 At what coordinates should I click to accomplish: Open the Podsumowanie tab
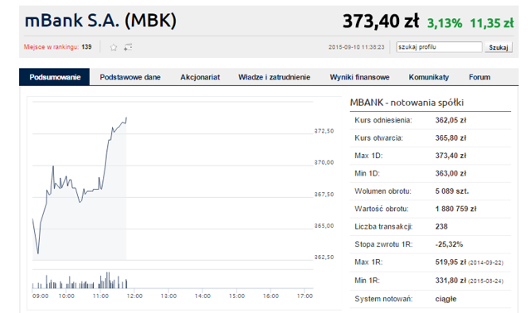[x=55, y=77]
